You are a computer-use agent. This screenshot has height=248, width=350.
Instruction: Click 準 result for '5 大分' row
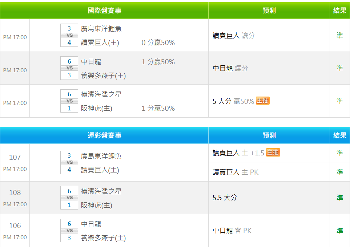pos(340,101)
